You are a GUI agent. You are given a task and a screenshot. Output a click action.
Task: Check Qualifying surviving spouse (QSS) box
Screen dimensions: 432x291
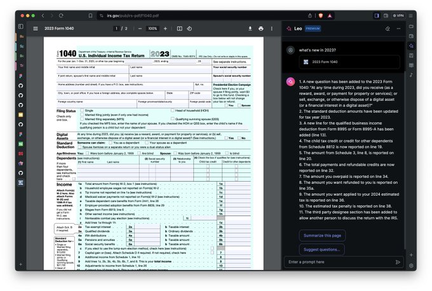pyautogui.click(x=172, y=119)
